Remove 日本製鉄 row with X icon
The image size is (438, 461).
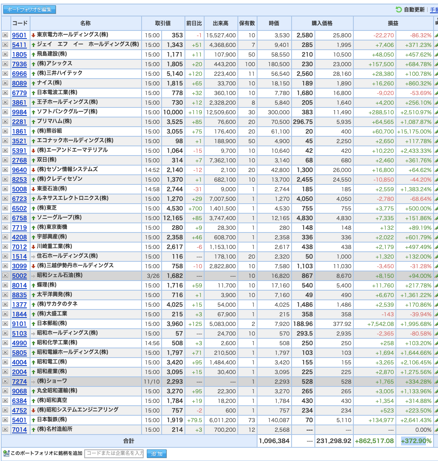coord(5,420)
